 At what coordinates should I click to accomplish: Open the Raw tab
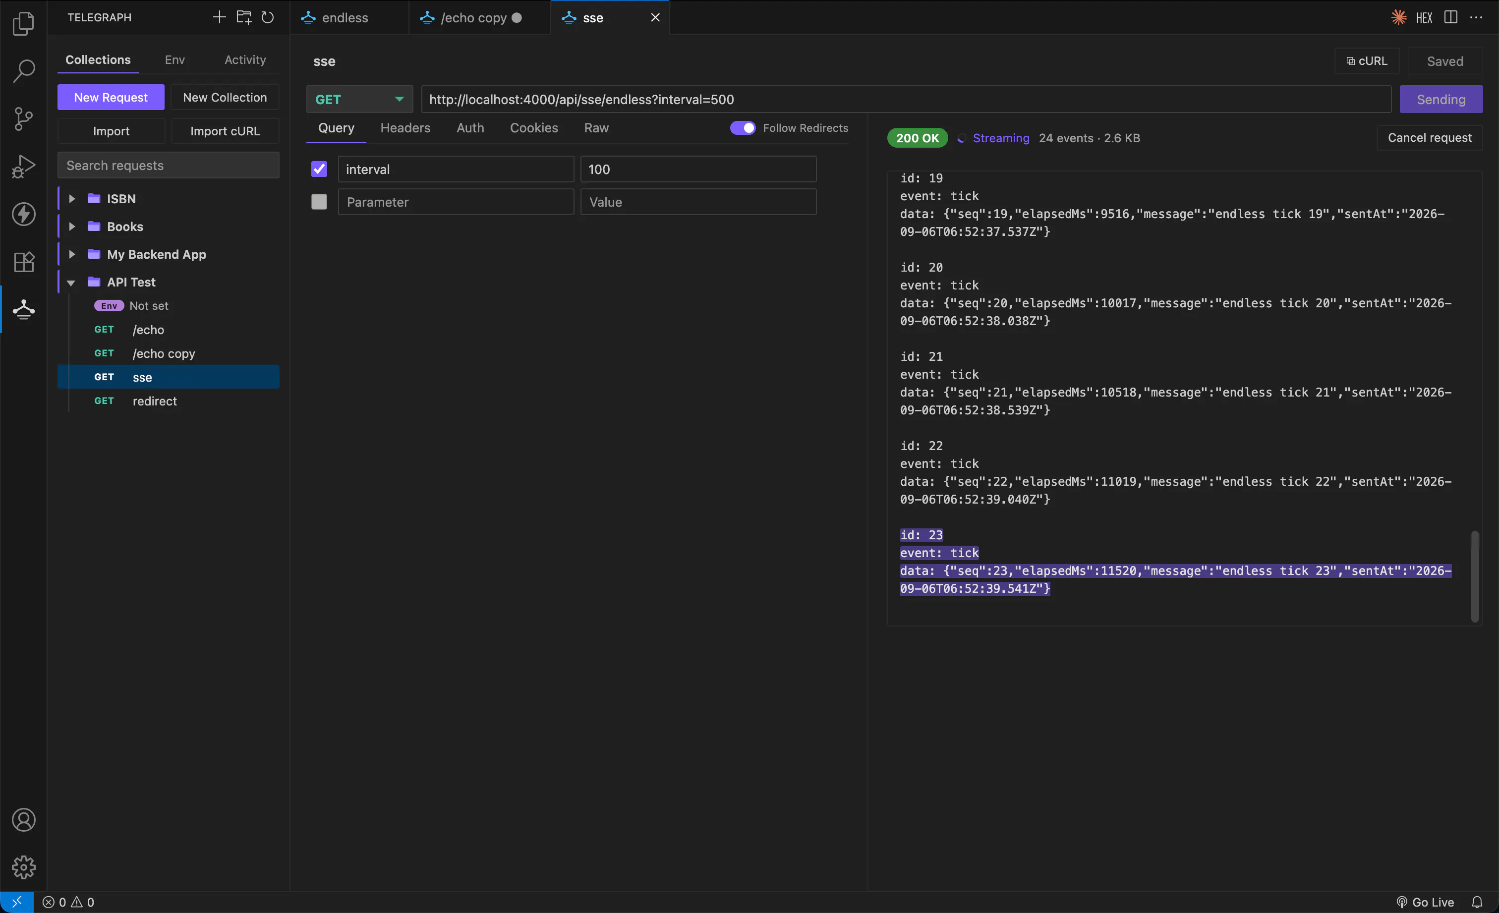(596, 128)
